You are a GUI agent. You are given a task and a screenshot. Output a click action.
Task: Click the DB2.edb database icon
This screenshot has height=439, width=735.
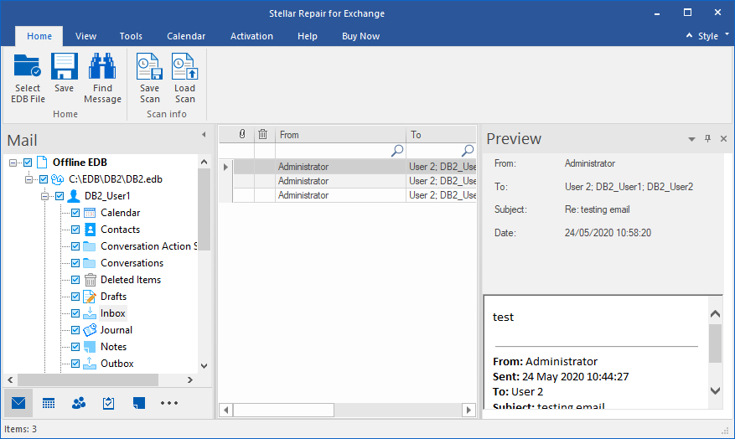pyautogui.click(x=57, y=179)
